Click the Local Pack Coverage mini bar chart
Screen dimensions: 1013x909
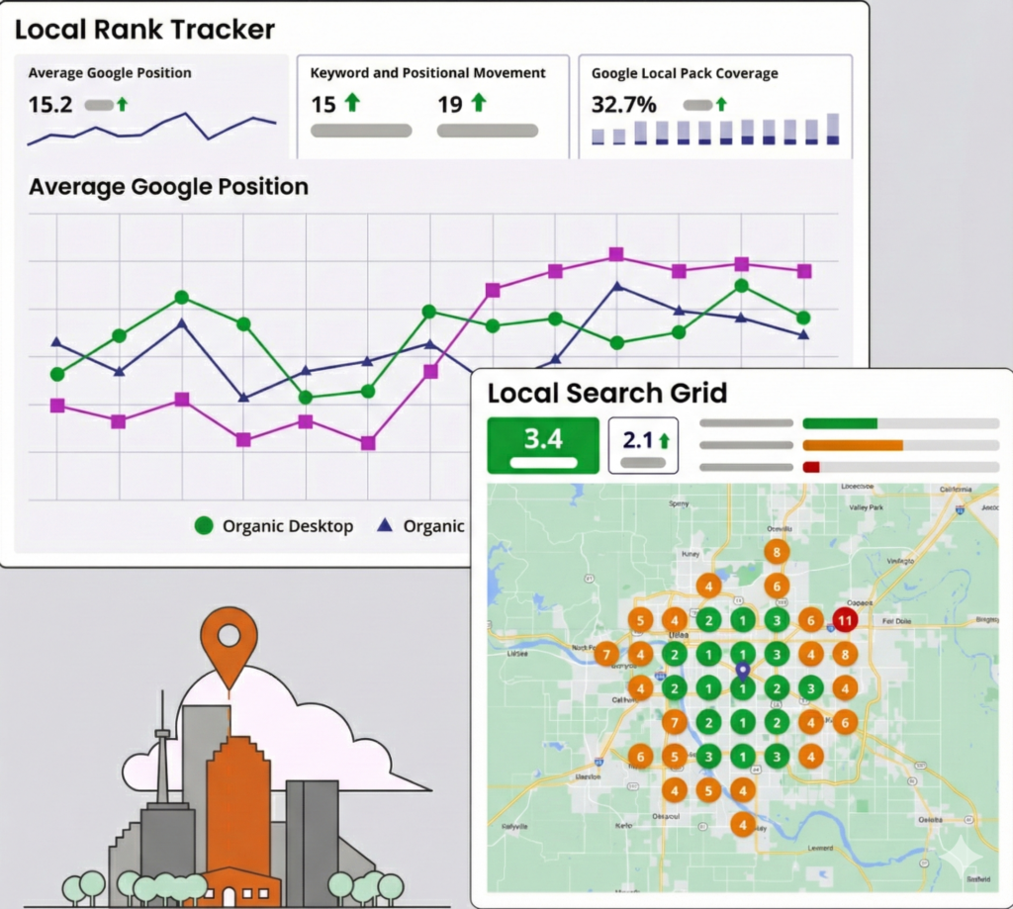pyautogui.click(x=714, y=131)
